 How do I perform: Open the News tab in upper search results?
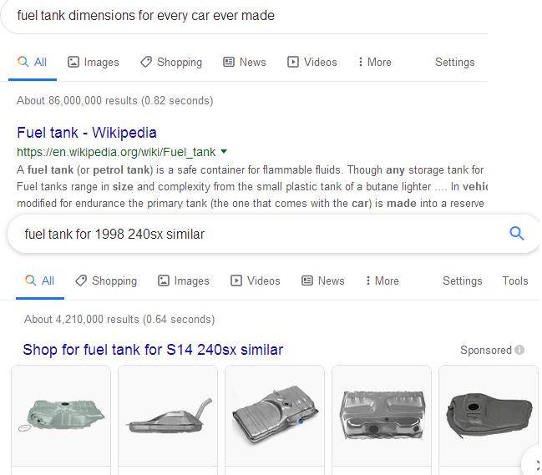[x=245, y=62]
